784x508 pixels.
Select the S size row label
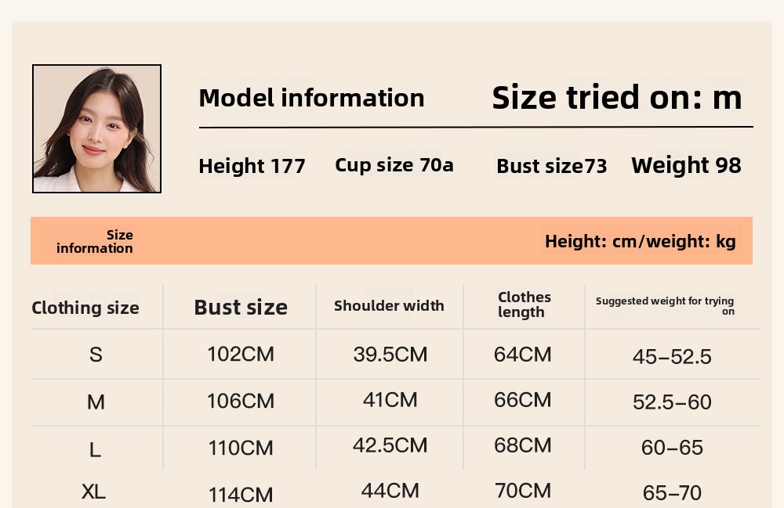[x=96, y=355]
